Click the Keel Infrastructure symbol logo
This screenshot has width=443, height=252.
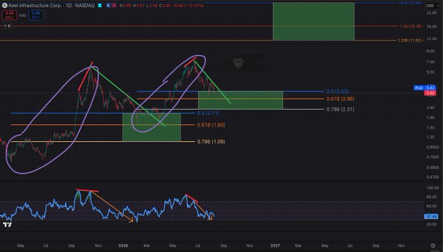coord(5,5)
